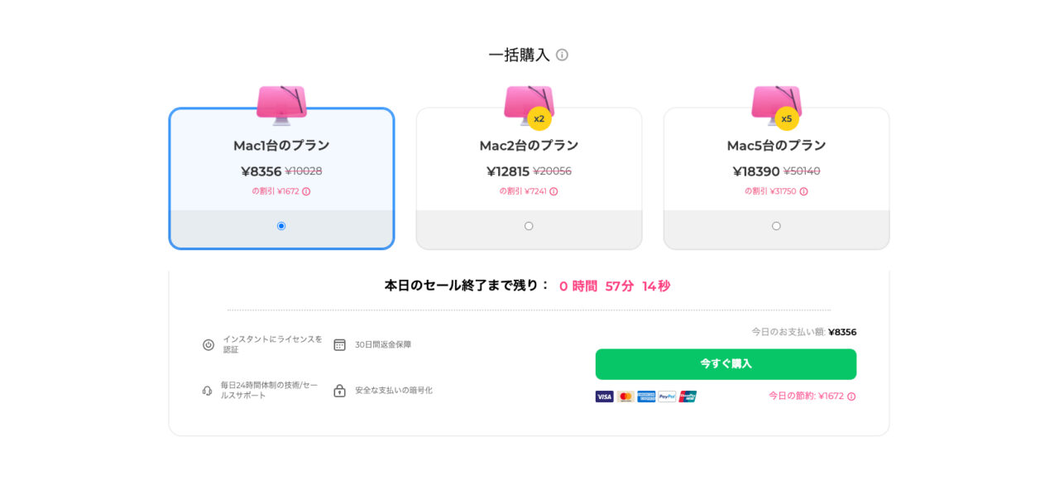Click info icon beside 今日の節約 ¥1672

click(851, 396)
